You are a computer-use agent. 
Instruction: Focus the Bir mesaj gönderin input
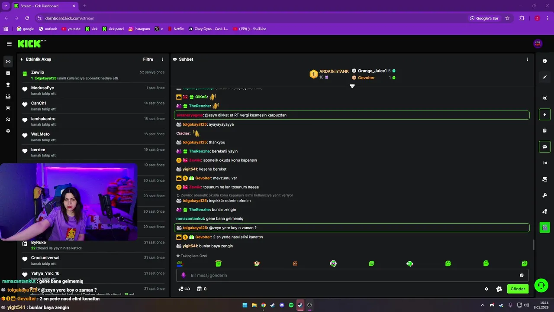(352, 275)
